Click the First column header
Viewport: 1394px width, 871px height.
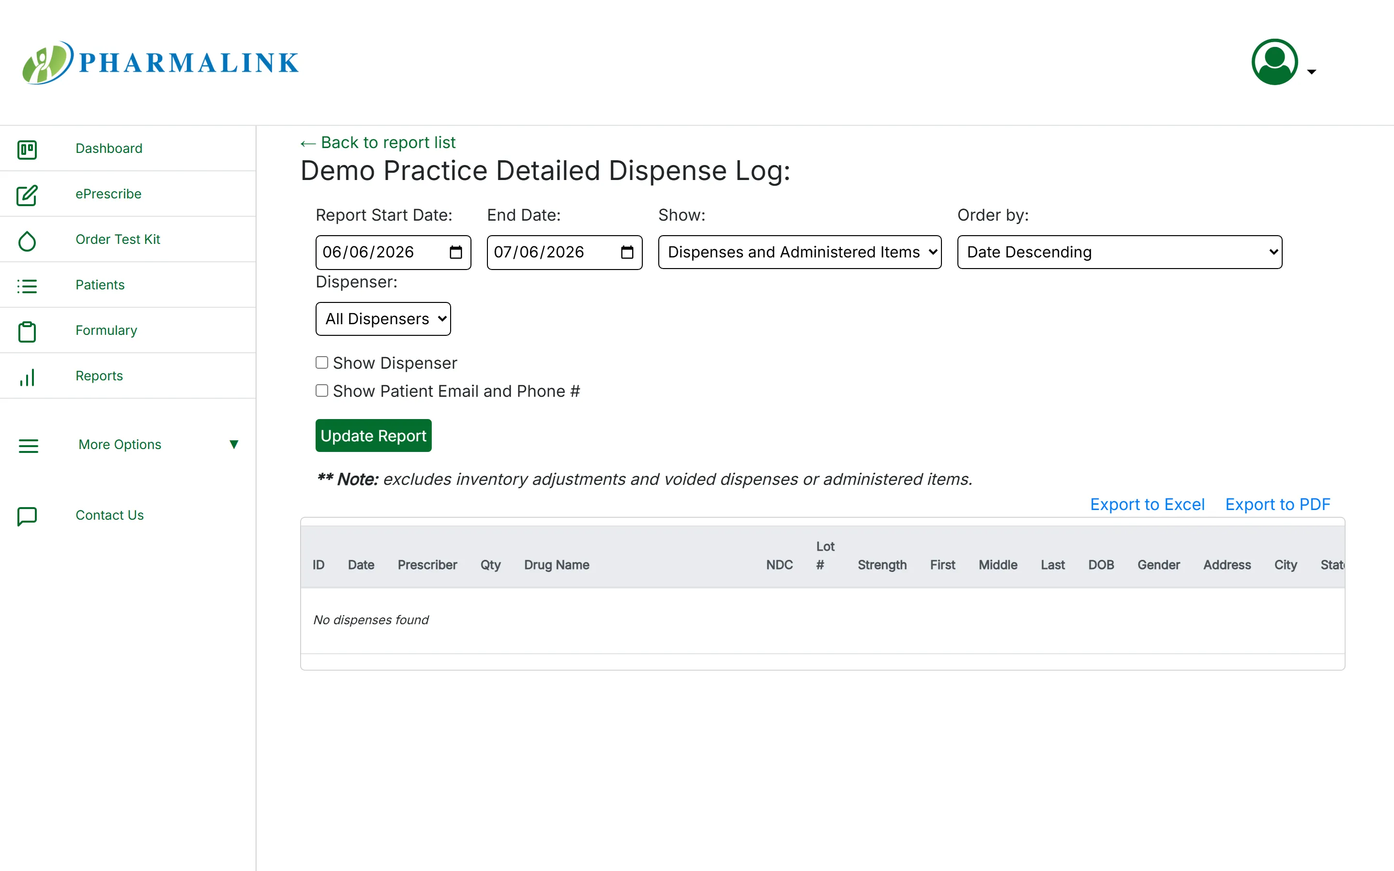[x=942, y=565]
